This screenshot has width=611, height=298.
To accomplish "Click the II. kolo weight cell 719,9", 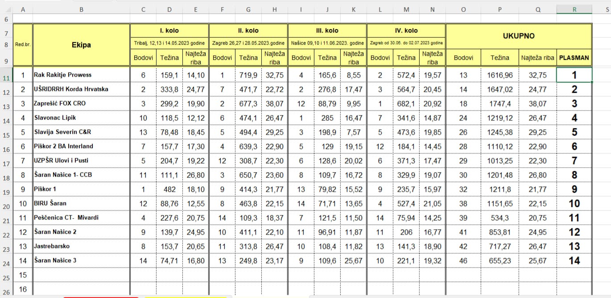I will tap(248, 75).
